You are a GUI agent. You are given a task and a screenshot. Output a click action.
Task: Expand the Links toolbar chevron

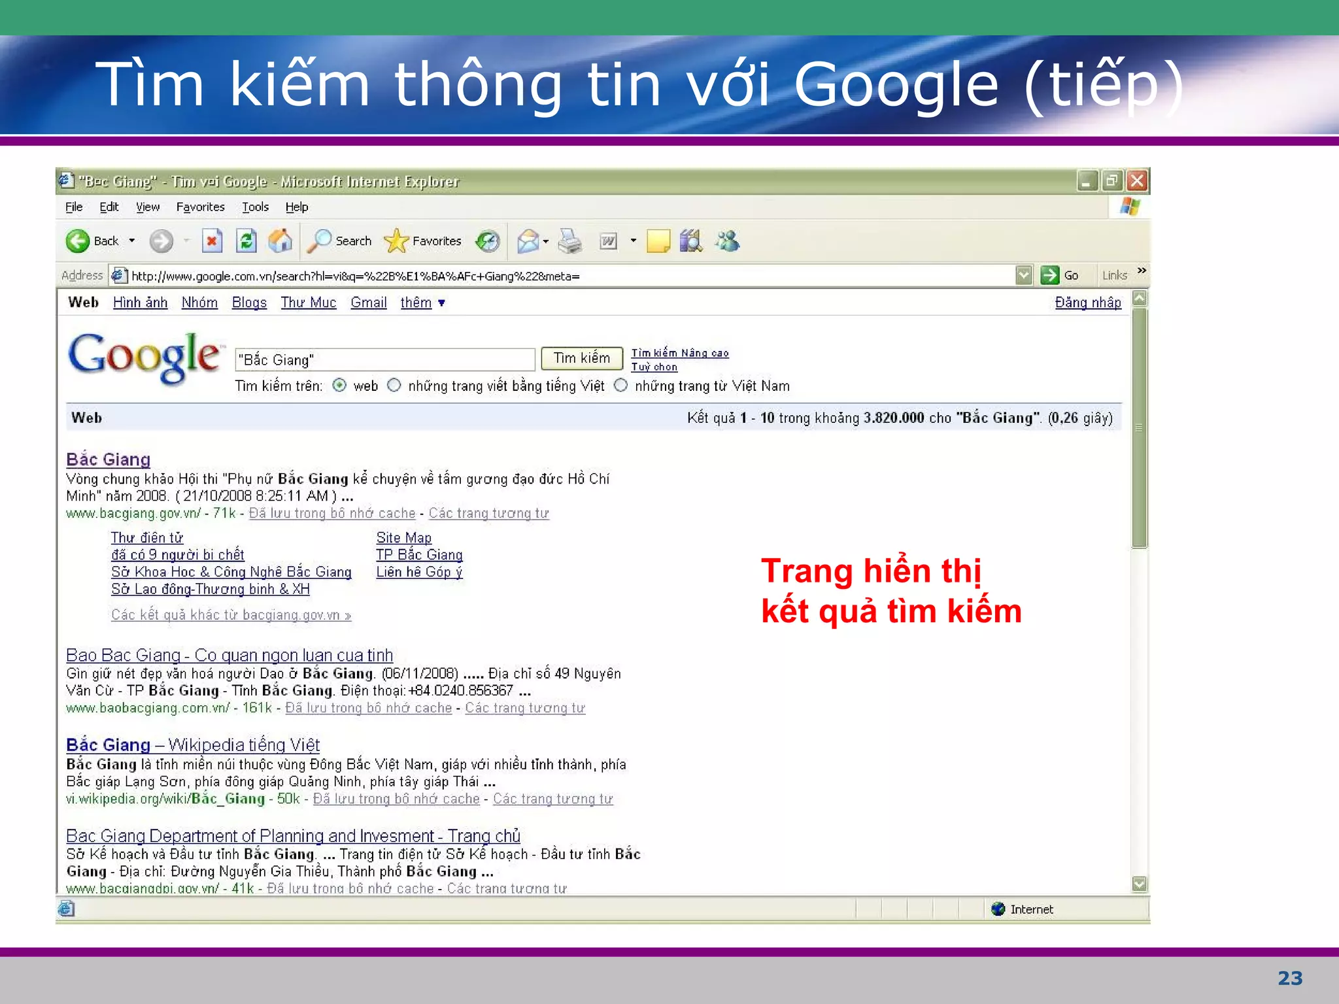(x=1142, y=271)
